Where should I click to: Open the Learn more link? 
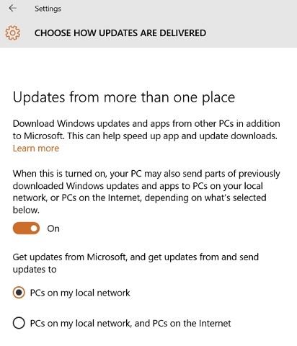[x=36, y=148]
